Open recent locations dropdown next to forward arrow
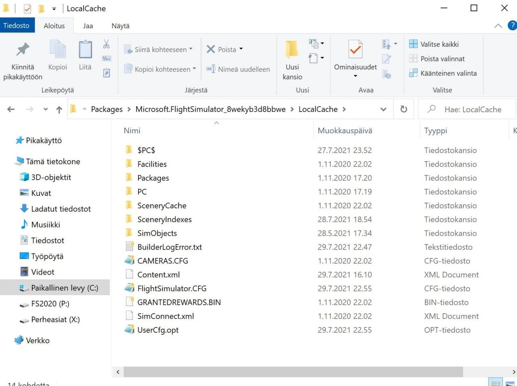Image resolution: width=517 pixels, height=386 pixels. tap(46, 109)
